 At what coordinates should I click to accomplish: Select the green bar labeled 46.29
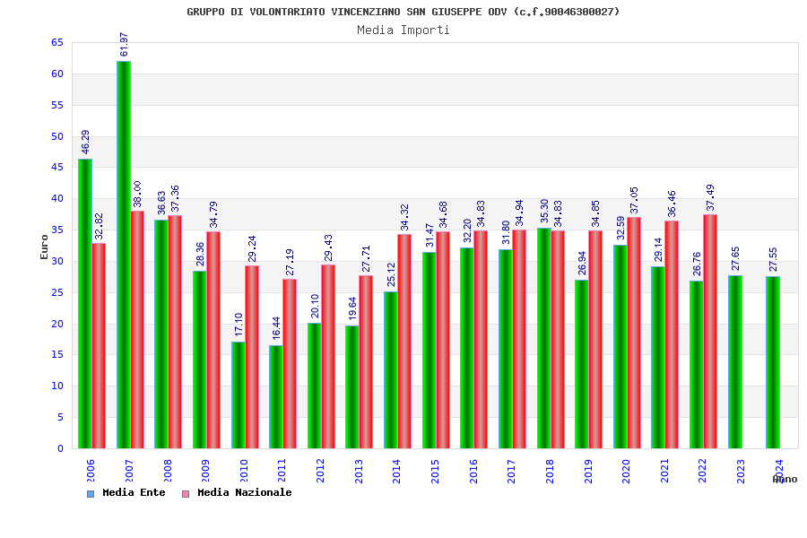pyautogui.click(x=85, y=304)
